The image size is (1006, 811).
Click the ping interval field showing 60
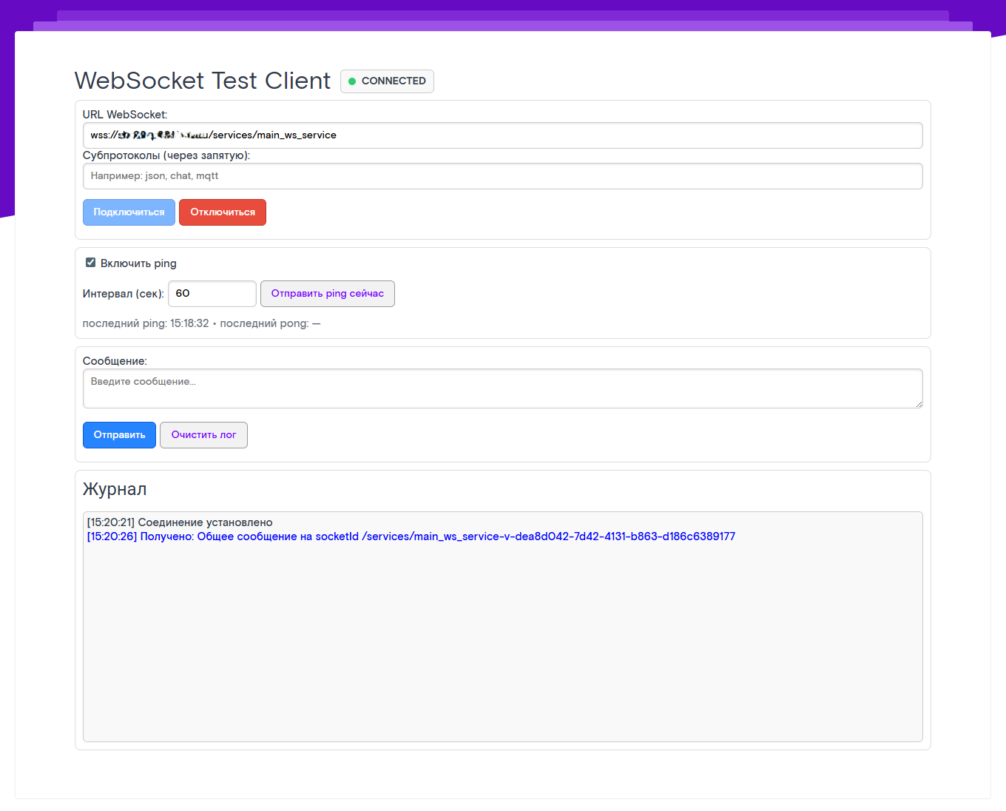point(212,294)
